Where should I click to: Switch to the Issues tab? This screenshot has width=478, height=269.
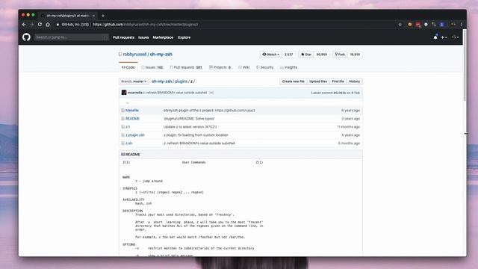click(152, 67)
